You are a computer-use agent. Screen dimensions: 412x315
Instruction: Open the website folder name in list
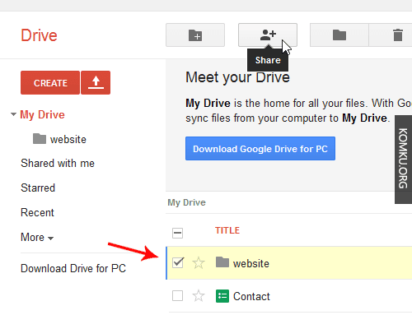[251, 263]
